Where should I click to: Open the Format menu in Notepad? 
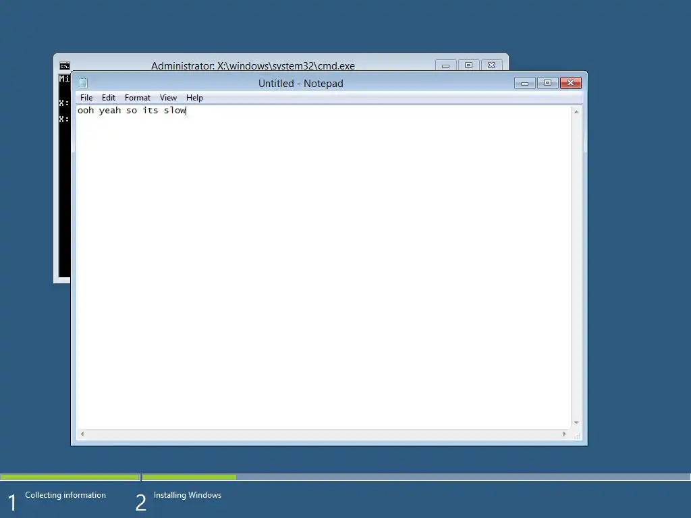(x=138, y=98)
